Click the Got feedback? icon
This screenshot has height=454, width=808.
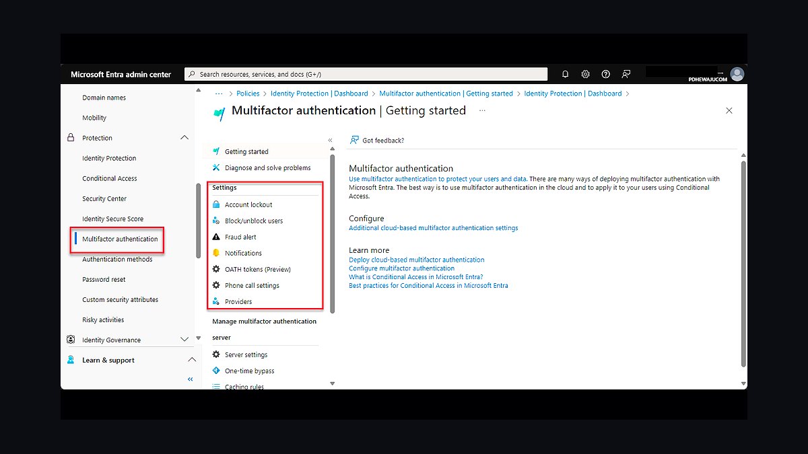[354, 140]
